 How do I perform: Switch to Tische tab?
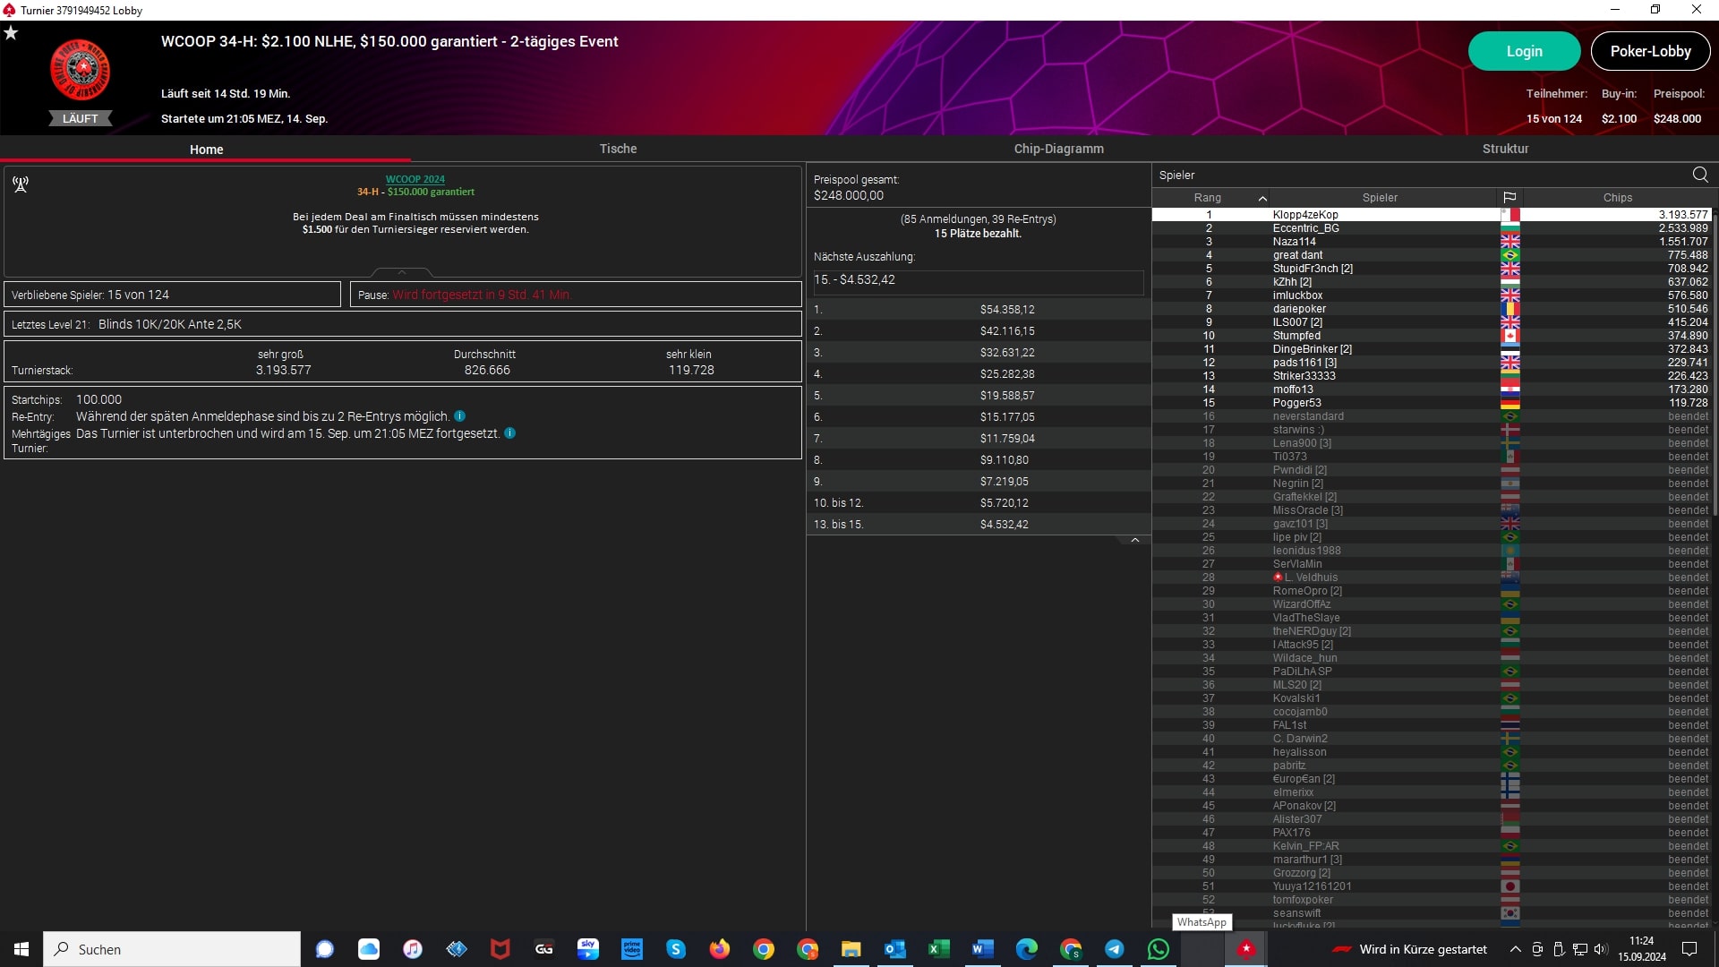point(618,149)
